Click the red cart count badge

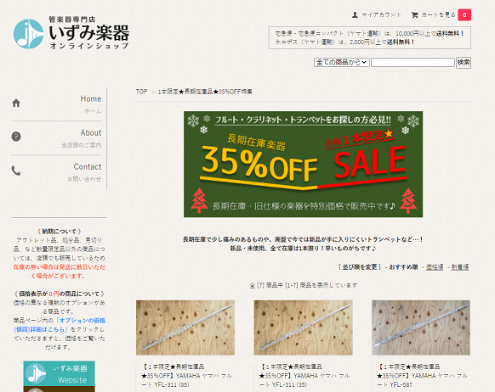(464, 14)
